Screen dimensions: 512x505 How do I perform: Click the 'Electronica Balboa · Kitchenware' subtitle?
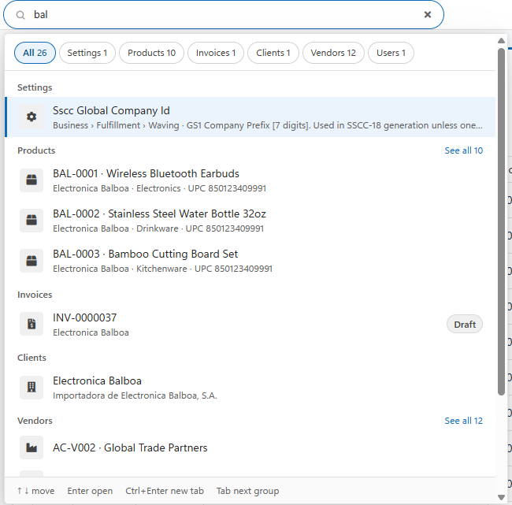pyautogui.click(x=162, y=269)
